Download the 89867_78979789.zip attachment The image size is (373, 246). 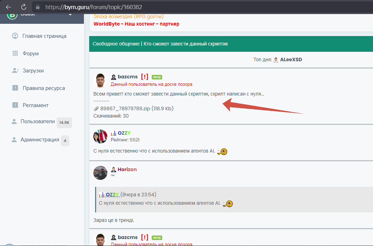[125, 108]
